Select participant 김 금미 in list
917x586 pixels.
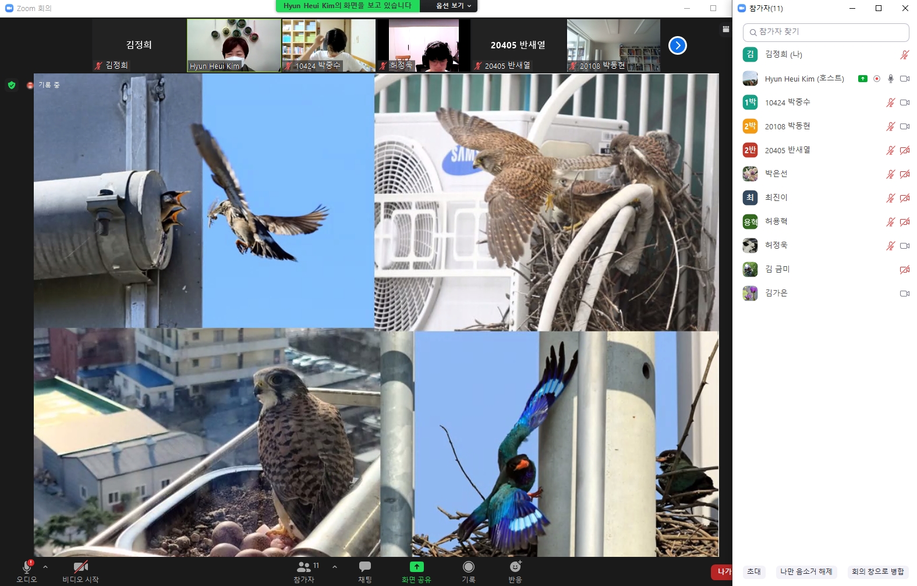826,269
